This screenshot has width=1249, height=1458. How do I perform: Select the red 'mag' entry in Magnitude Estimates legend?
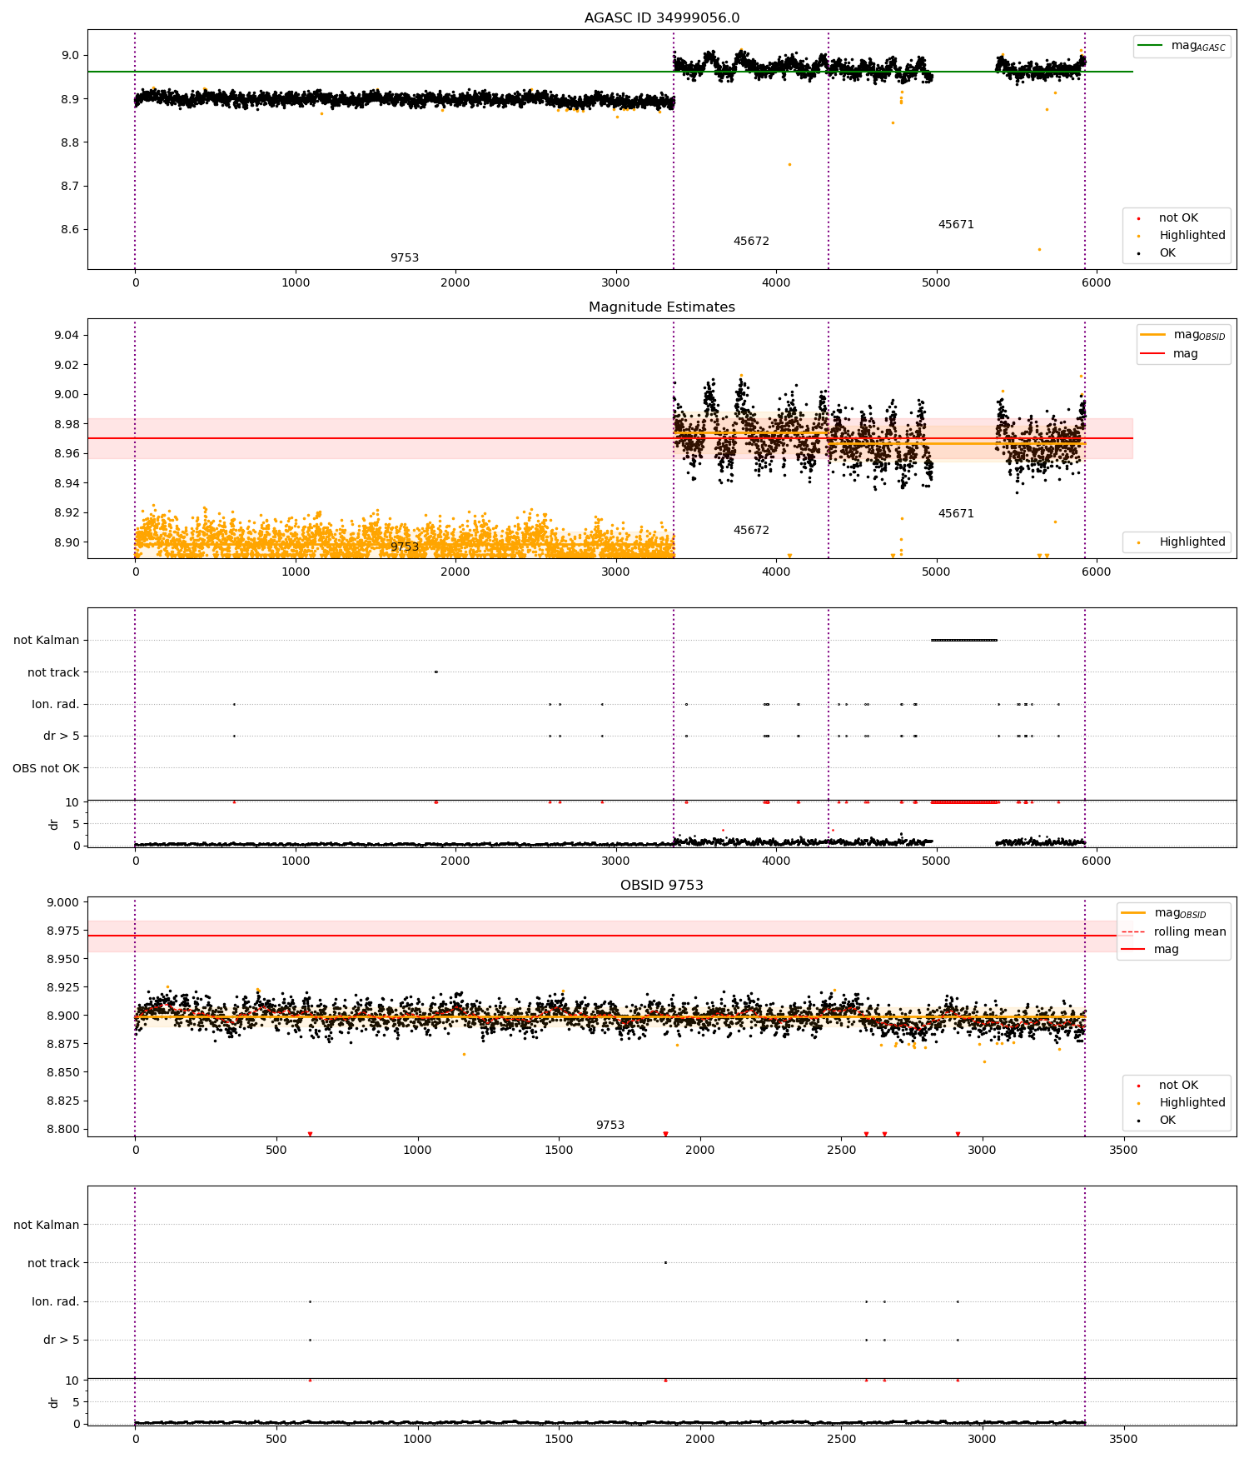pyautogui.click(x=1169, y=353)
